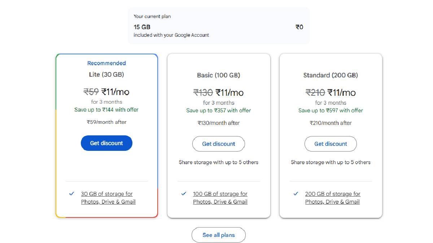Click the ₹210/month after text

click(331, 123)
